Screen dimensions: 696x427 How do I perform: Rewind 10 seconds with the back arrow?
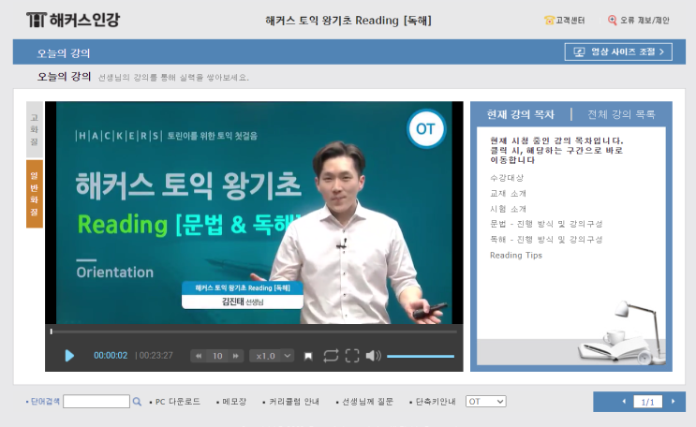tap(199, 356)
